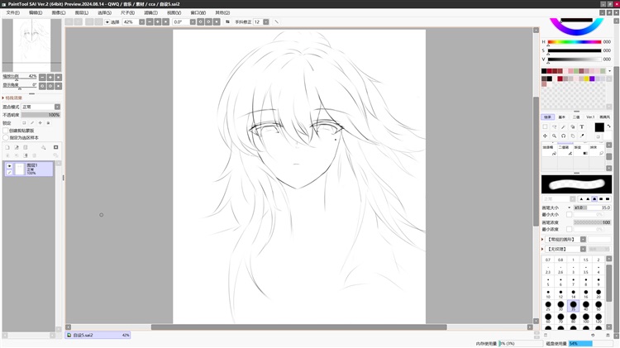Viewport: 620px width, 348px height.
Task: Switch to the 基本 brush tab
Action: [x=561, y=117]
